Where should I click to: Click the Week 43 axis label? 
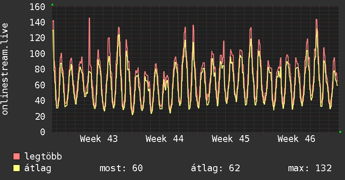(99, 139)
